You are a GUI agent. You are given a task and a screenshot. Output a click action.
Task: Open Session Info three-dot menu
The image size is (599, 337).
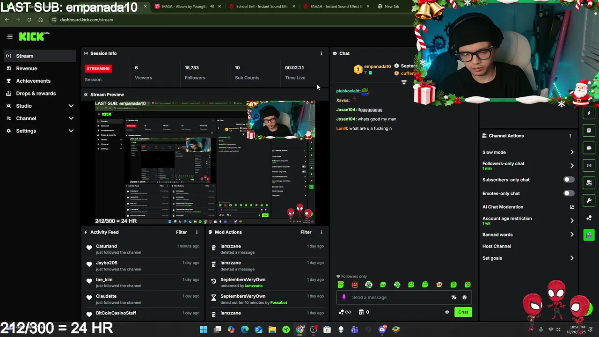click(321, 53)
